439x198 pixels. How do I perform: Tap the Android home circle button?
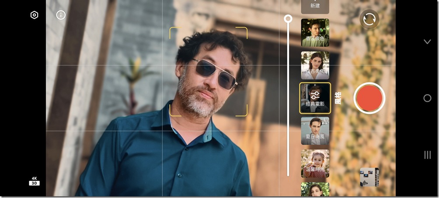pyautogui.click(x=427, y=98)
